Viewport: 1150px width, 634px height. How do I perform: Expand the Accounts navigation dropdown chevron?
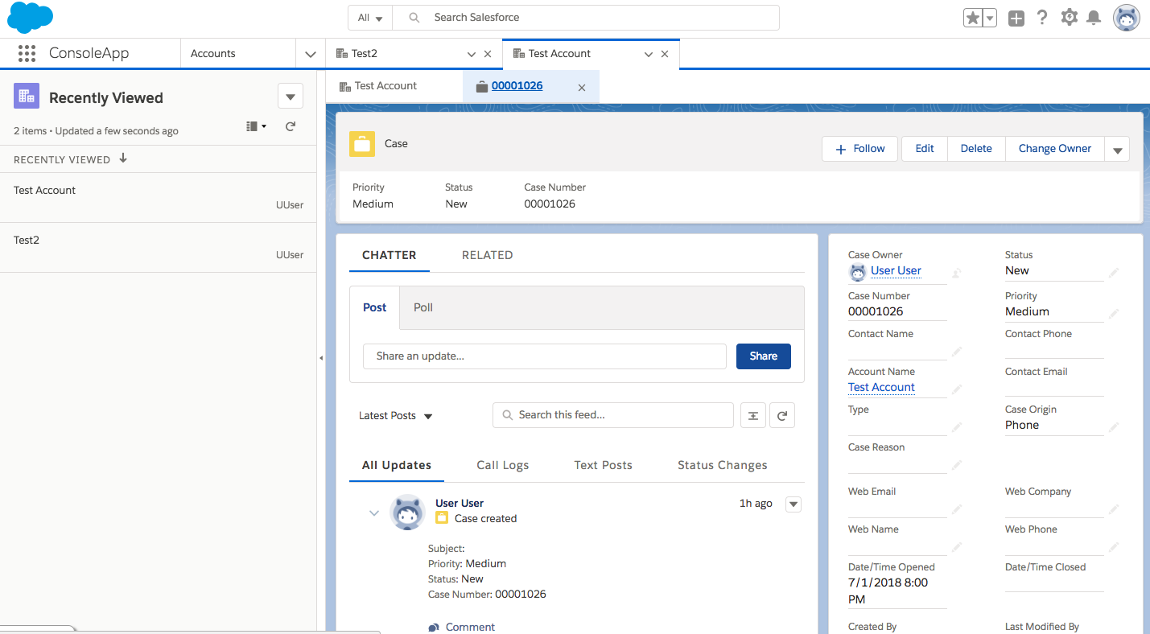(x=311, y=54)
